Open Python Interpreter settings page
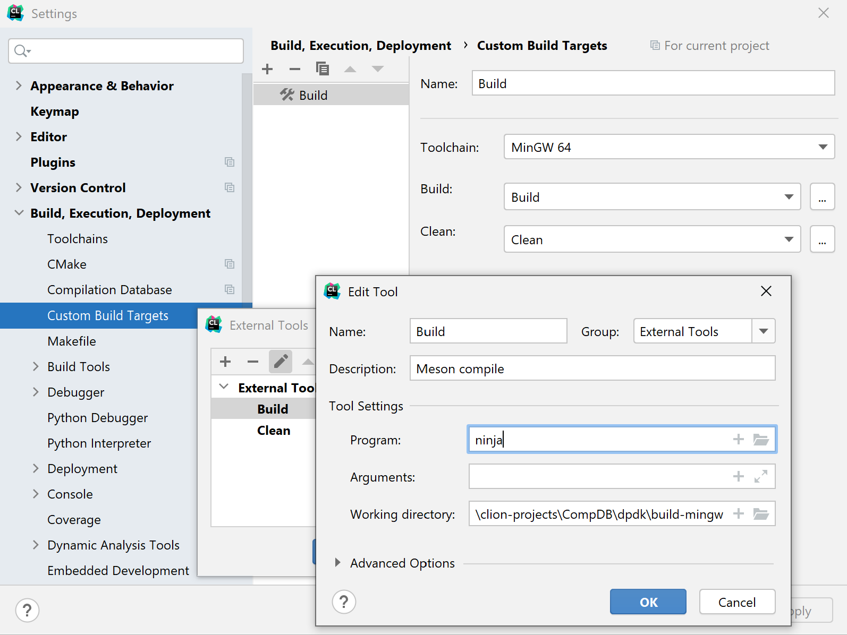Screen dimensions: 847x635 click(x=99, y=443)
